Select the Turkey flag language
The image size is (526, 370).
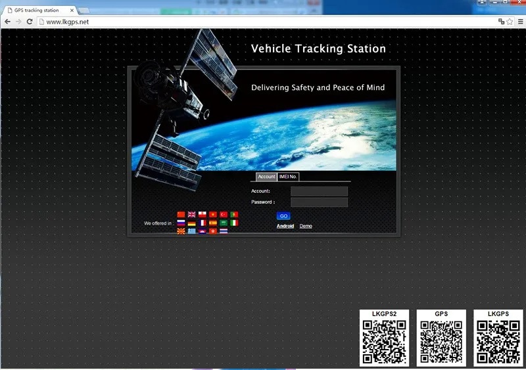point(224,214)
